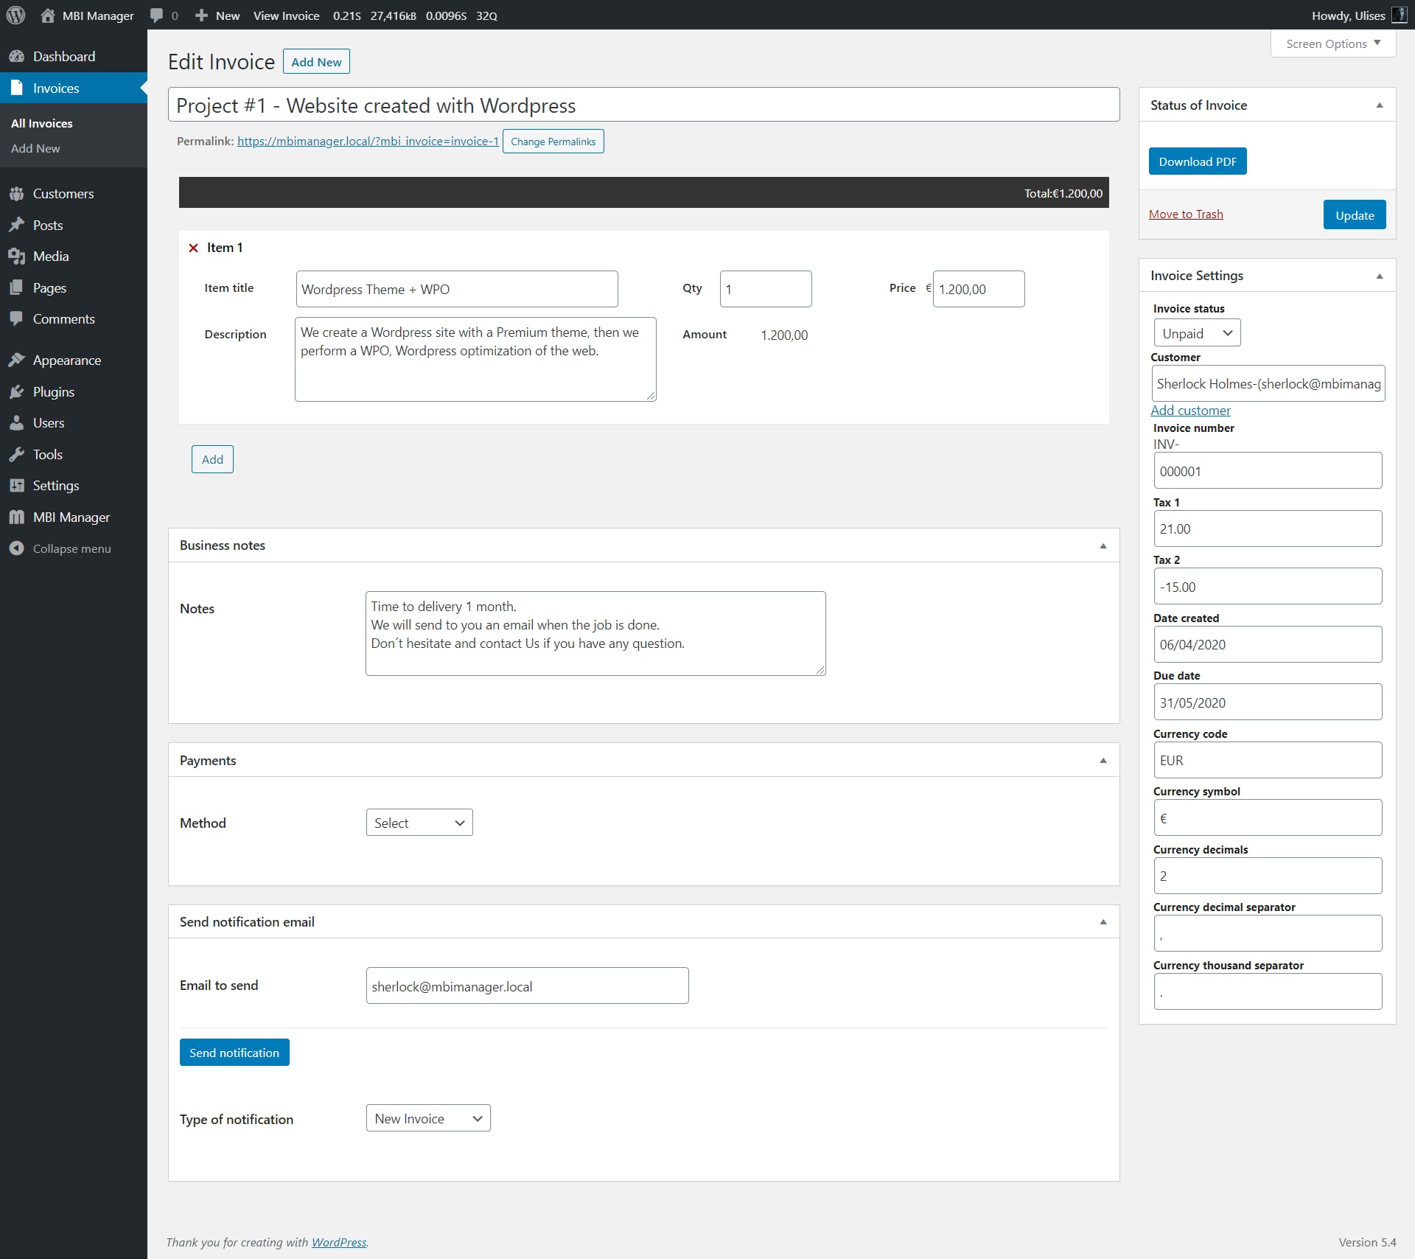This screenshot has height=1259, width=1415.
Task: Collapse the Status of Invoice panel
Action: click(1379, 105)
